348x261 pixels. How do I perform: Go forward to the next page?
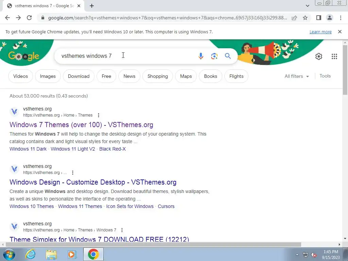coord(18,18)
